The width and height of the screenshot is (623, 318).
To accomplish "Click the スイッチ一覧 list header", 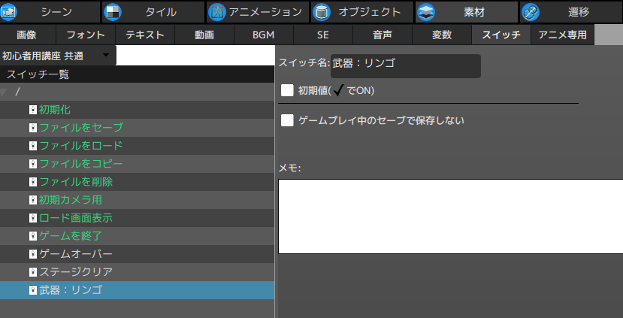I will pos(137,74).
